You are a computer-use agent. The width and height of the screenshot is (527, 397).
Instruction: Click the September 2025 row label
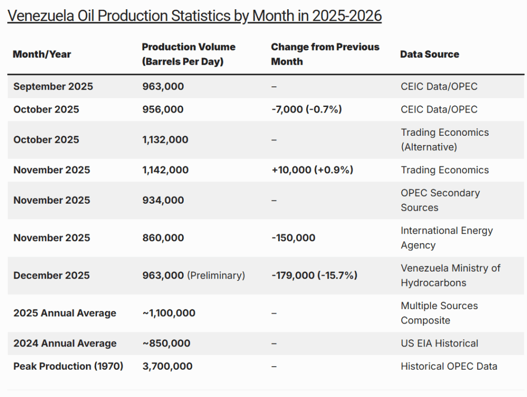point(53,86)
